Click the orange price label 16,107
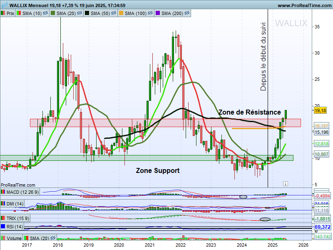Viewport: 333px width, 250px height. tap(321, 126)
